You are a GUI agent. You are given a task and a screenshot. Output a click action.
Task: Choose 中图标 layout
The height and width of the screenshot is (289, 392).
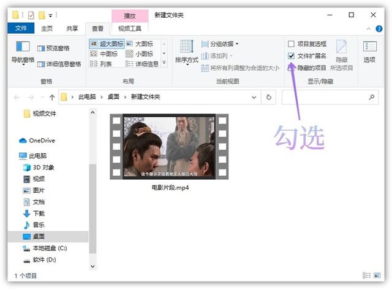point(104,54)
